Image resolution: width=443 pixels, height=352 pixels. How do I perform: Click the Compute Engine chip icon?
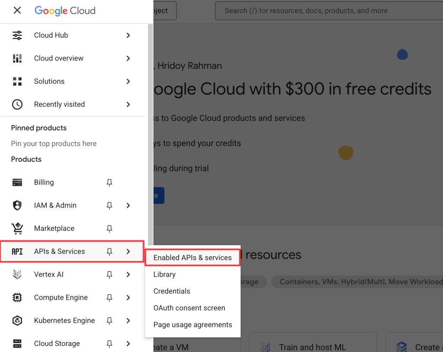pos(17,298)
